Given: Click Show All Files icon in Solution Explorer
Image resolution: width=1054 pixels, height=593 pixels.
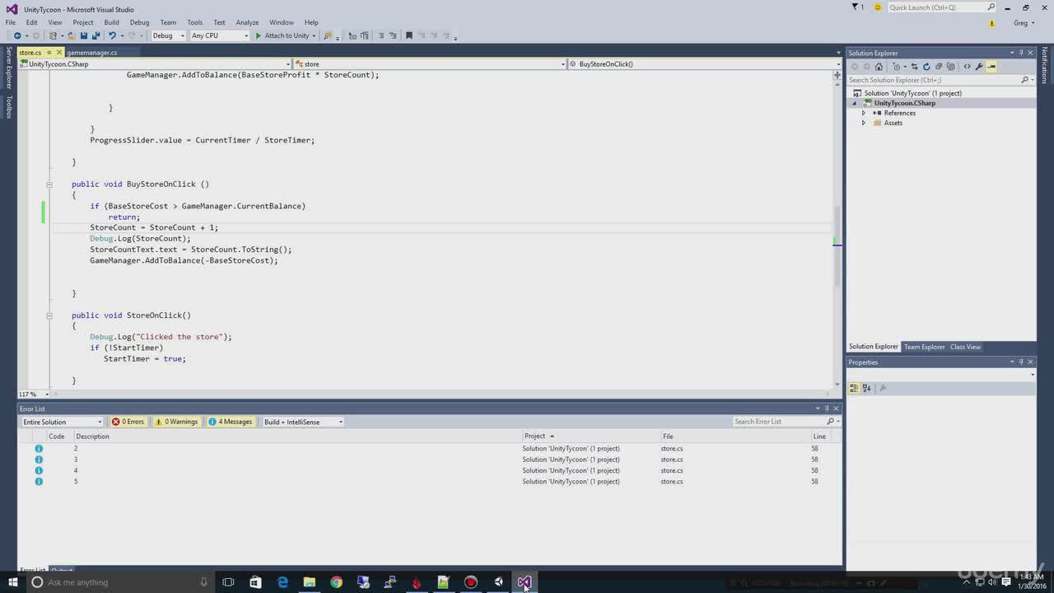Looking at the screenshot, I should click(x=950, y=67).
